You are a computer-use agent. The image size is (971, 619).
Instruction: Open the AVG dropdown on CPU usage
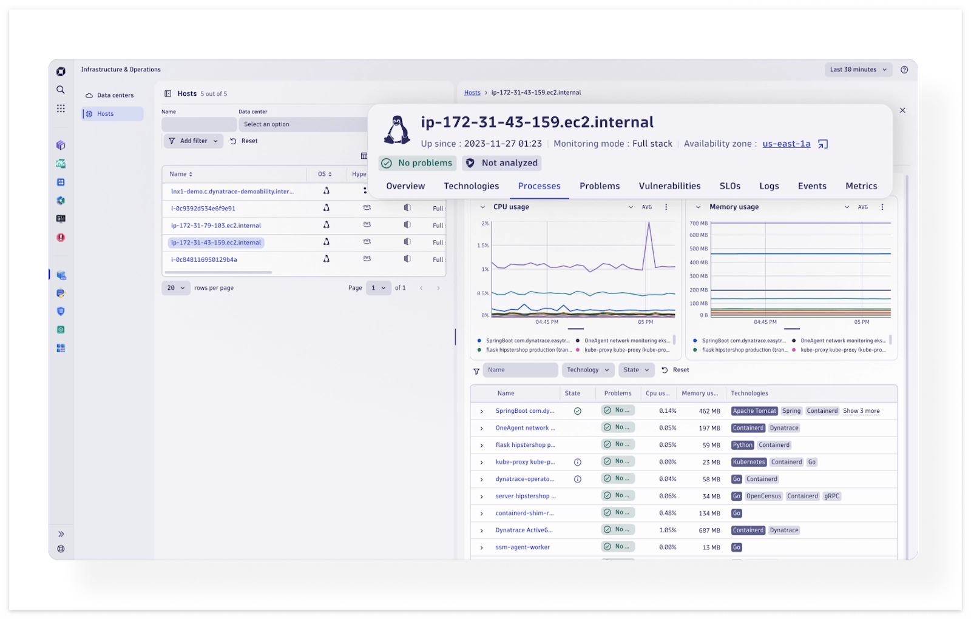point(641,207)
